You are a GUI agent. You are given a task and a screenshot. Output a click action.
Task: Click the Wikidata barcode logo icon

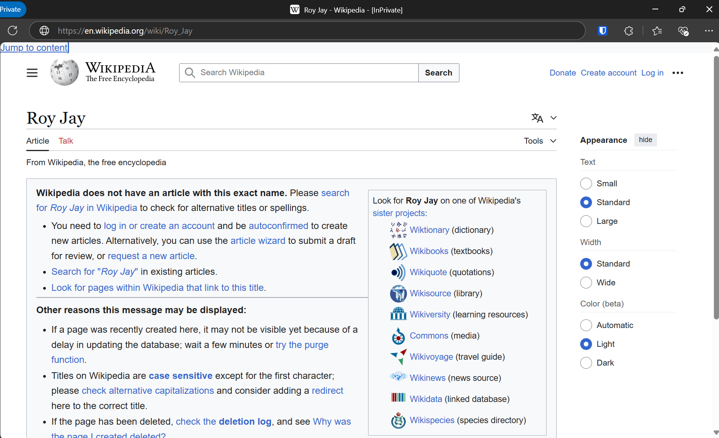(398, 398)
